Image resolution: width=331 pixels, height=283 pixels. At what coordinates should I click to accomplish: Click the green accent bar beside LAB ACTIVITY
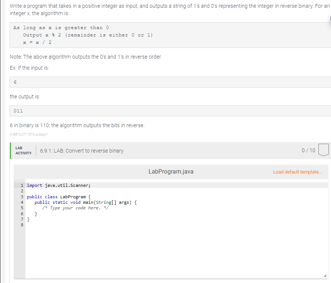(x=11, y=150)
